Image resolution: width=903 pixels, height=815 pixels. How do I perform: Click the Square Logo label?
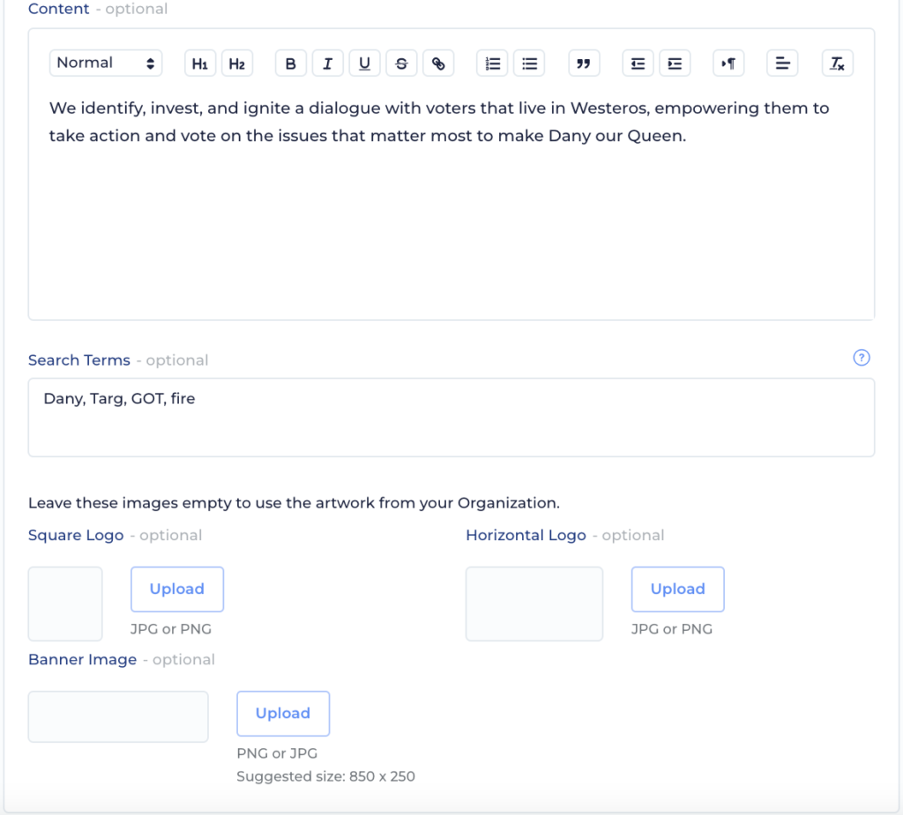[x=76, y=536]
